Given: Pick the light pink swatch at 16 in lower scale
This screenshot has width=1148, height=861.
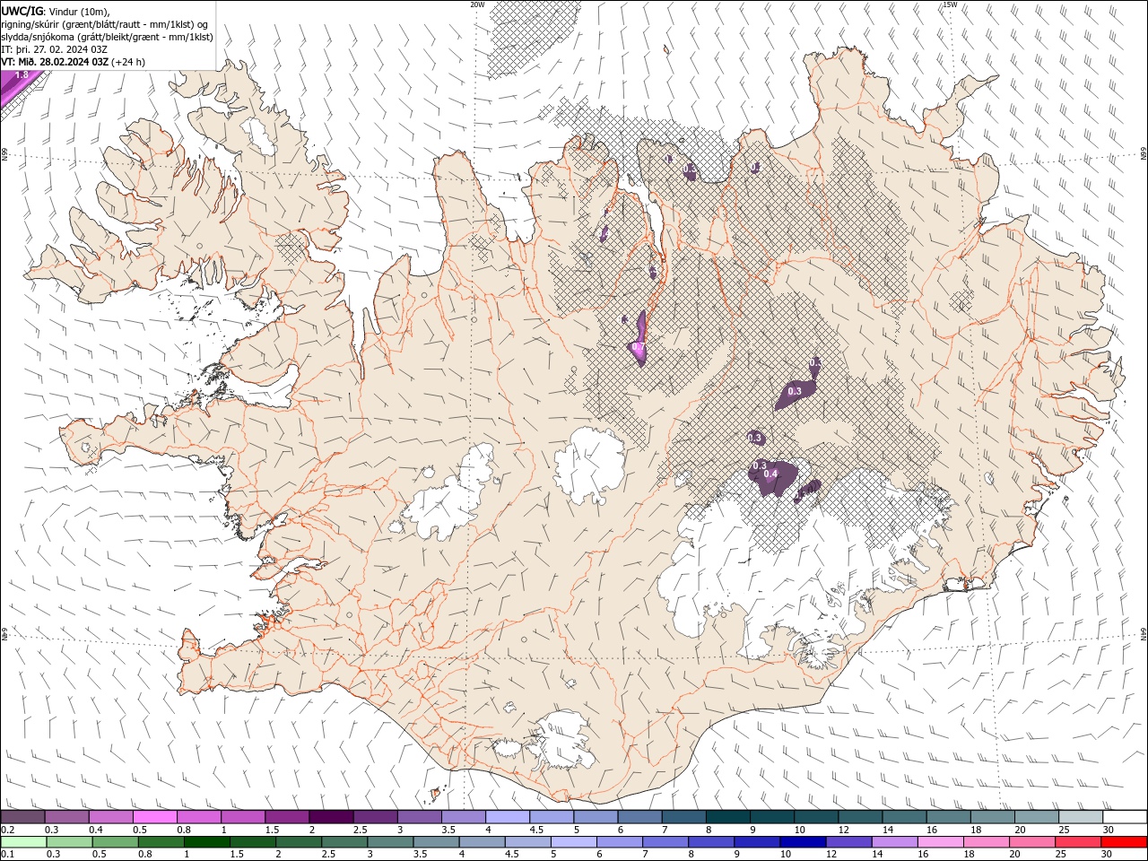Looking at the screenshot, I should pyautogui.click(x=941, y=842).
